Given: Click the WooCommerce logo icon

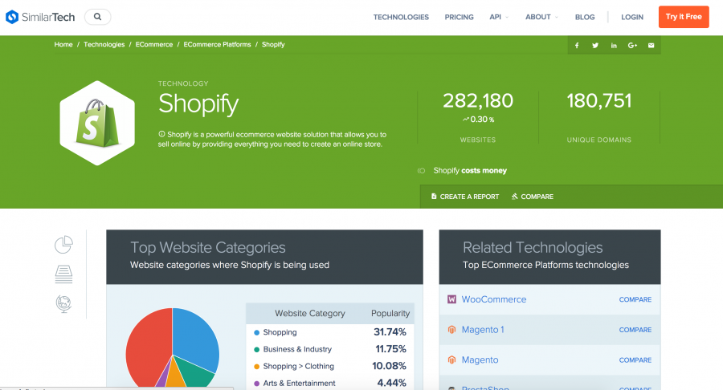Looking at the screenshot, I should coord(451,299).
